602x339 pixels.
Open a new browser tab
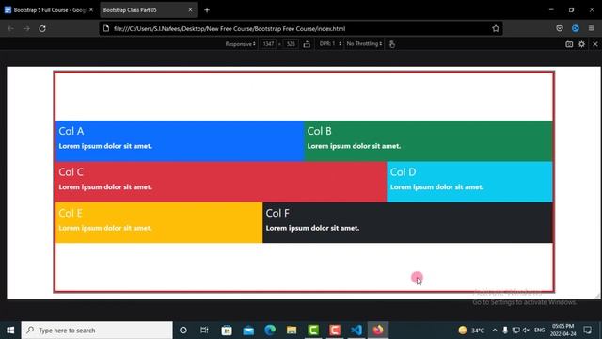tap(207, 10)
